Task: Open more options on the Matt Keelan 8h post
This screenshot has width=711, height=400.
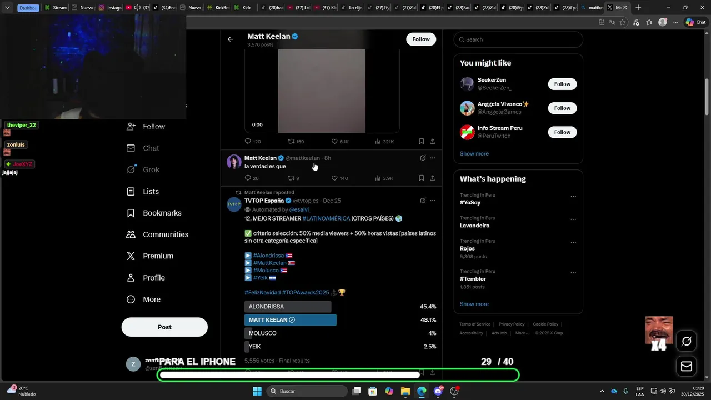Action: (433, 158)
